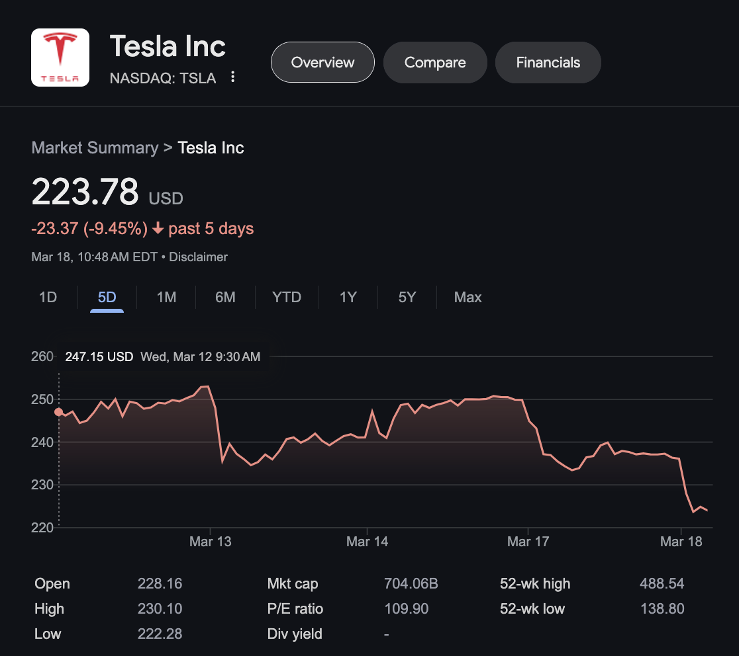Click the Low value 222.28
Viewport: 739px width, 656px height.
point(160,634)
